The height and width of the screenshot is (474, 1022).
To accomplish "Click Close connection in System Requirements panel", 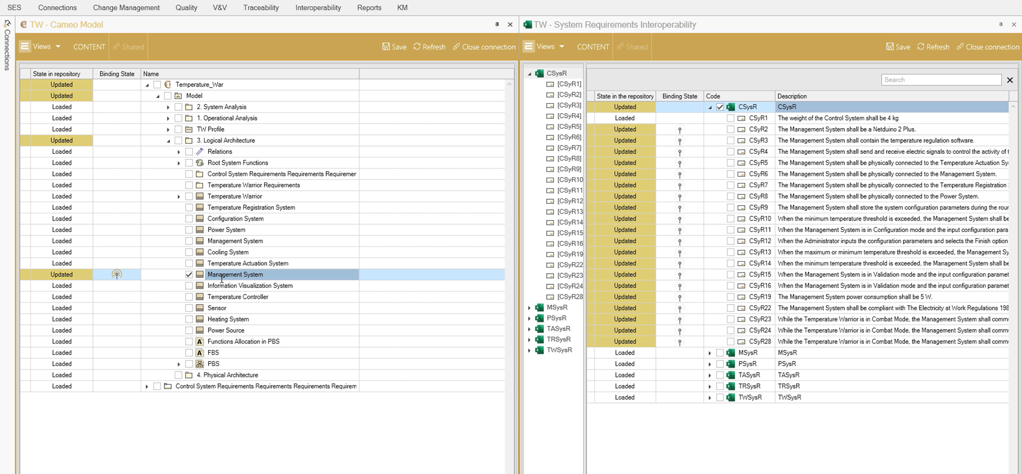I will (x=988, y=47).
